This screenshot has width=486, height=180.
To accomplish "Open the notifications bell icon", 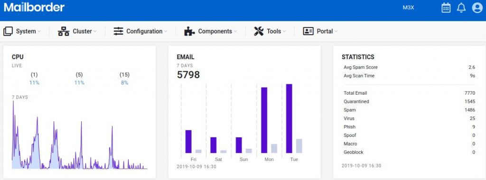I will 461,8.
